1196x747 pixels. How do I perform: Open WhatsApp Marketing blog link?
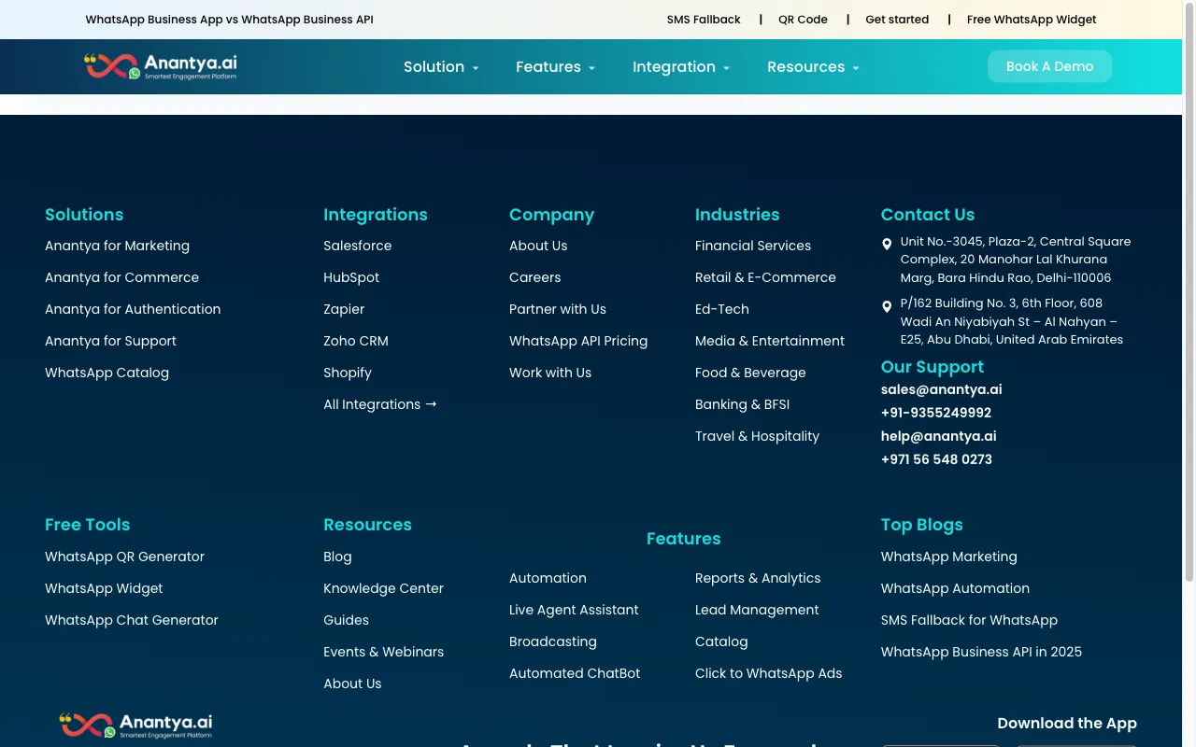948,557
